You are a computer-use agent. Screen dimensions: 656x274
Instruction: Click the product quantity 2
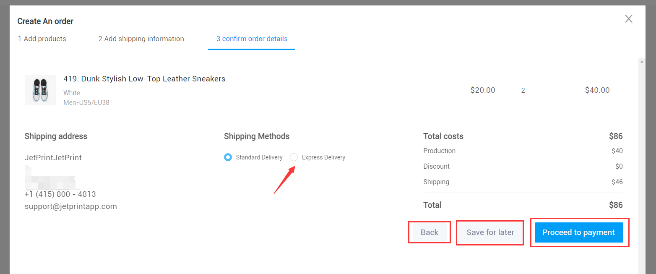point(523,90)
